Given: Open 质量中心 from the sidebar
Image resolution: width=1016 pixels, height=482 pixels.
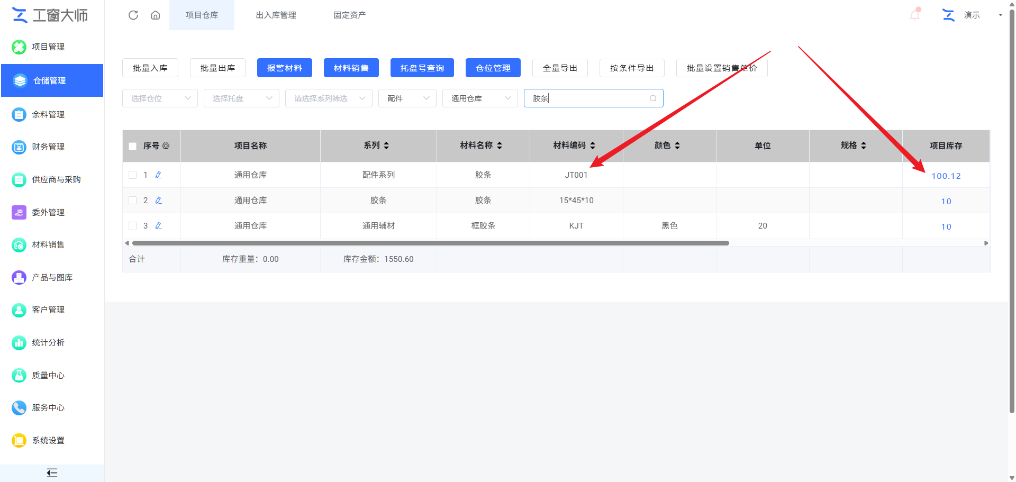Looking at the screenshot, I should [x=48, y=375].
